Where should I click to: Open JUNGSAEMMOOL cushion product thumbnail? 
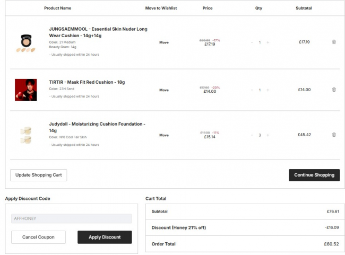(25, 42)
